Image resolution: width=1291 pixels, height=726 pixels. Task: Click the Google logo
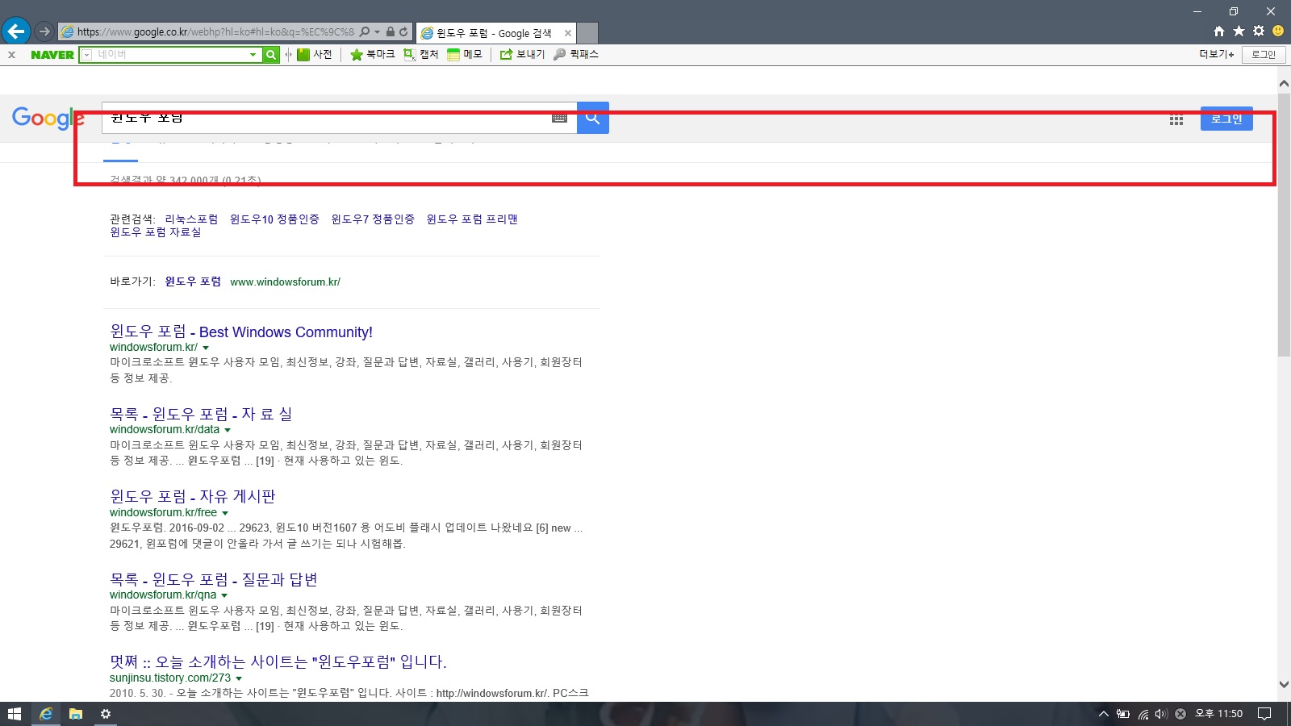click(48, 118)
